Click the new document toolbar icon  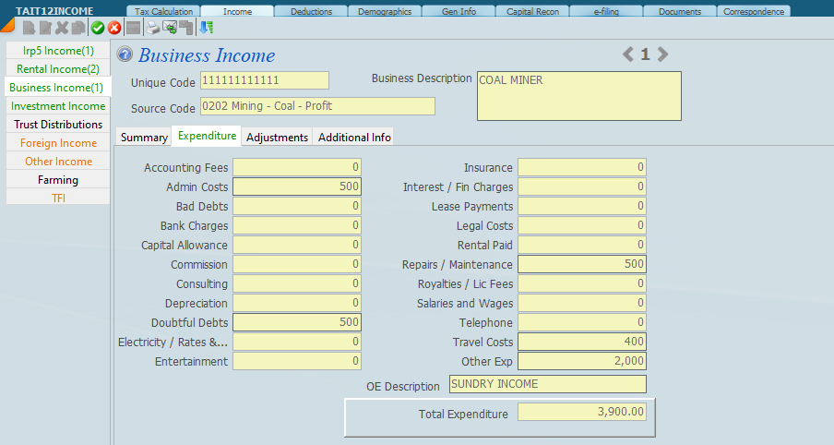(29, 28)
